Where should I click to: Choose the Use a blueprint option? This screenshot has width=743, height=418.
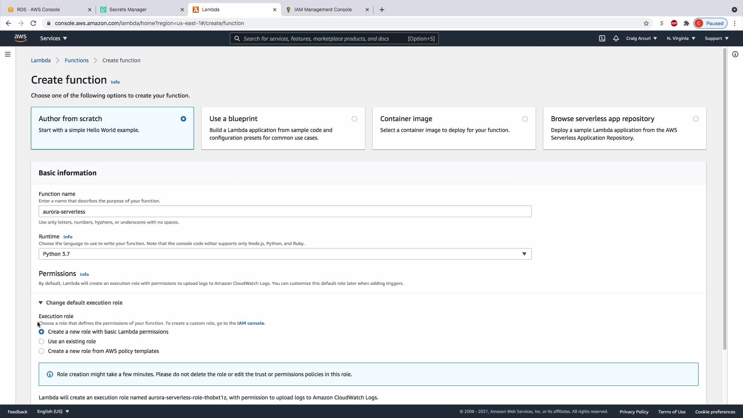354,119
